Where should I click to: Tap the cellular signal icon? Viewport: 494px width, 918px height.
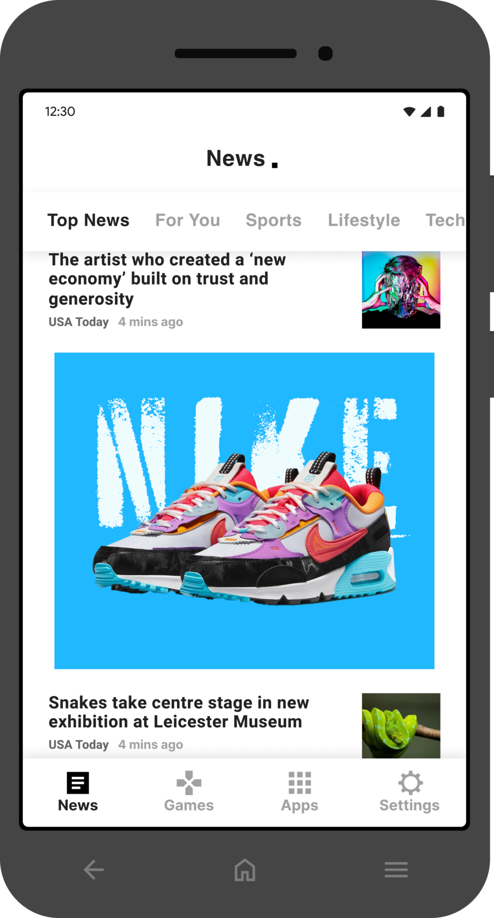[426, 112]
